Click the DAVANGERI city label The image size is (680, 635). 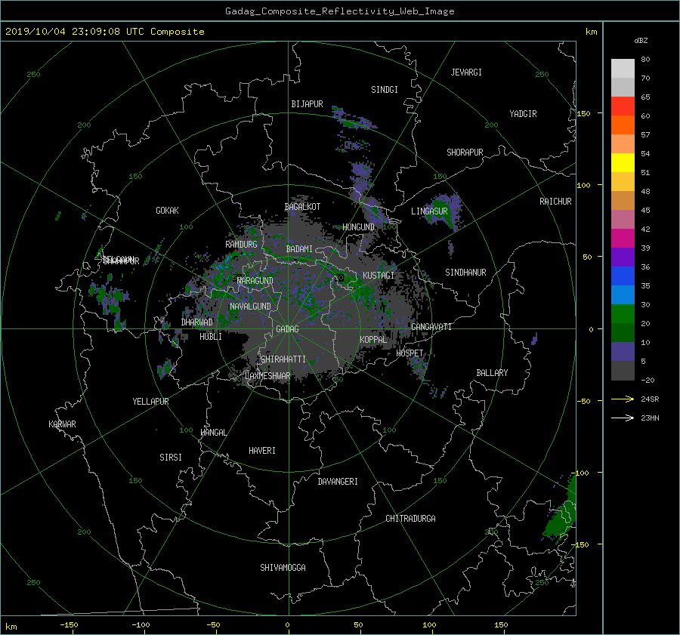338,482
